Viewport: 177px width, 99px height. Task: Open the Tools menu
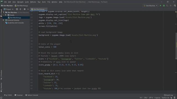(x=44, y=2)
